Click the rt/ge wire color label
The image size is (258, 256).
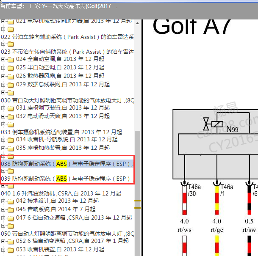(x=217, y=230)
